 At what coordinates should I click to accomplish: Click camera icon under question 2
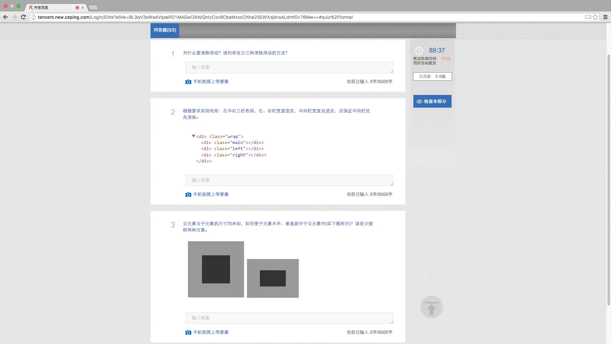tap(188, 195)
